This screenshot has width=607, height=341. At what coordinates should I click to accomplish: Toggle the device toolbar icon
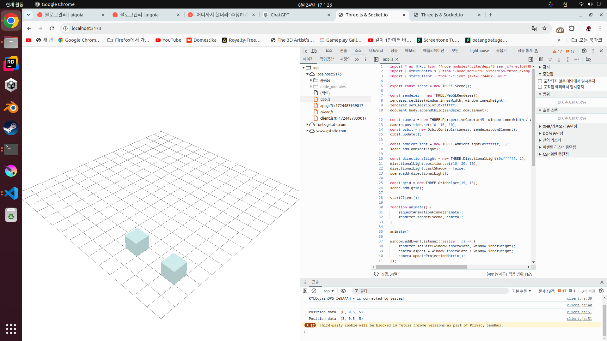coord(314,51)
